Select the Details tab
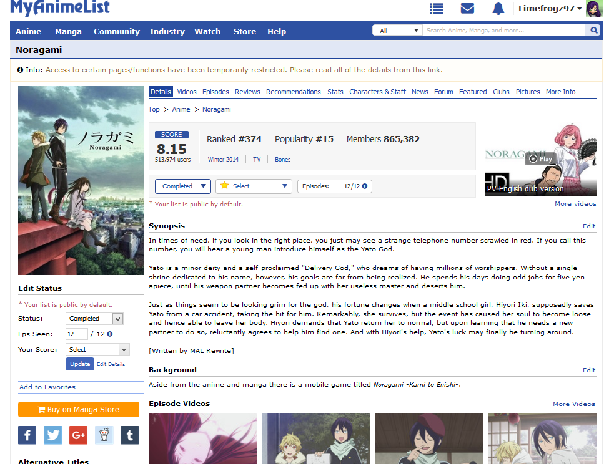The height and width of the screenshot is (464, 614). click(x=161, y=92)
